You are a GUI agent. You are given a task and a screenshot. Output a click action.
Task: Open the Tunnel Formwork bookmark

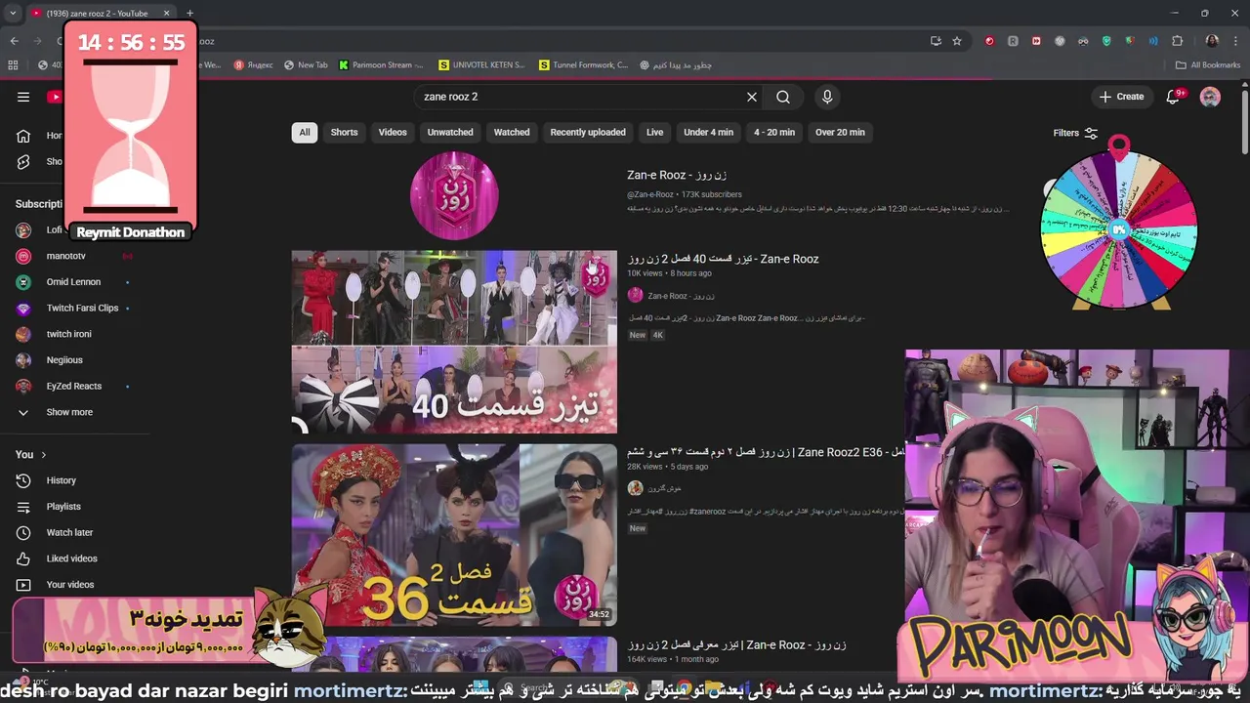tap(584, 65)
